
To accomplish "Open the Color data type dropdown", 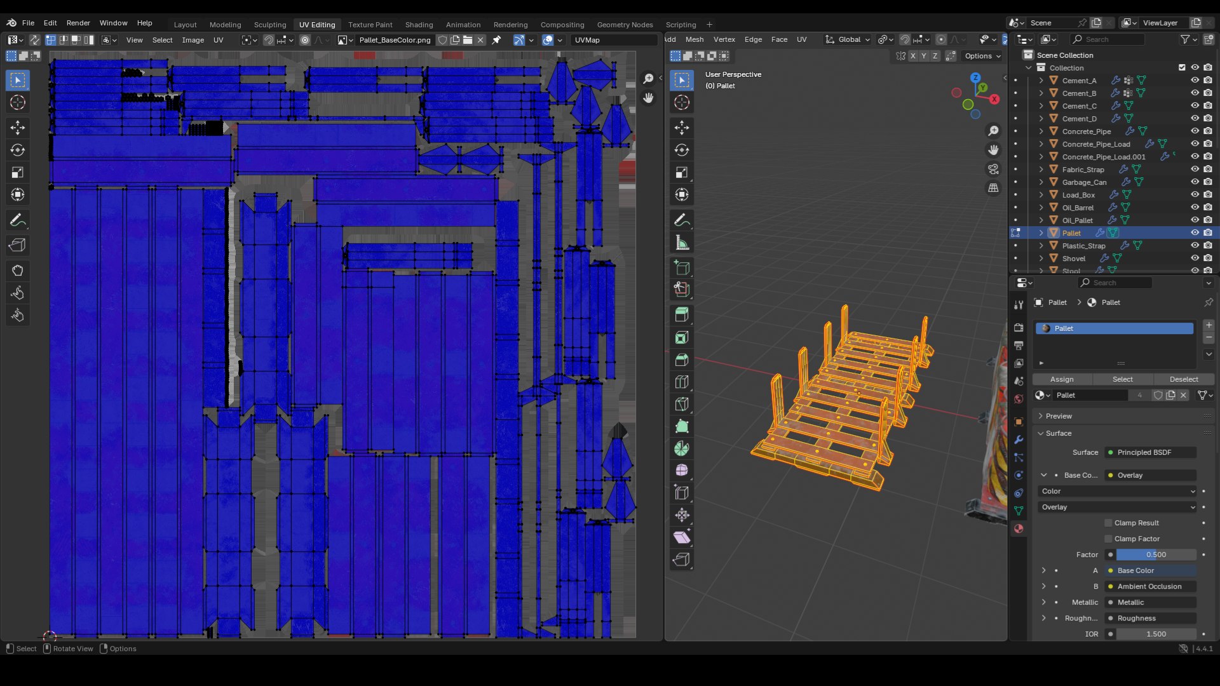I will tap(1118, 491).
